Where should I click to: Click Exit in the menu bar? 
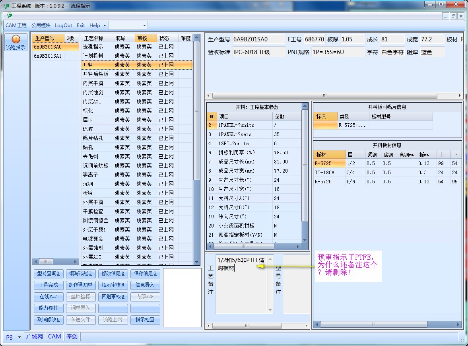(81, 25)
